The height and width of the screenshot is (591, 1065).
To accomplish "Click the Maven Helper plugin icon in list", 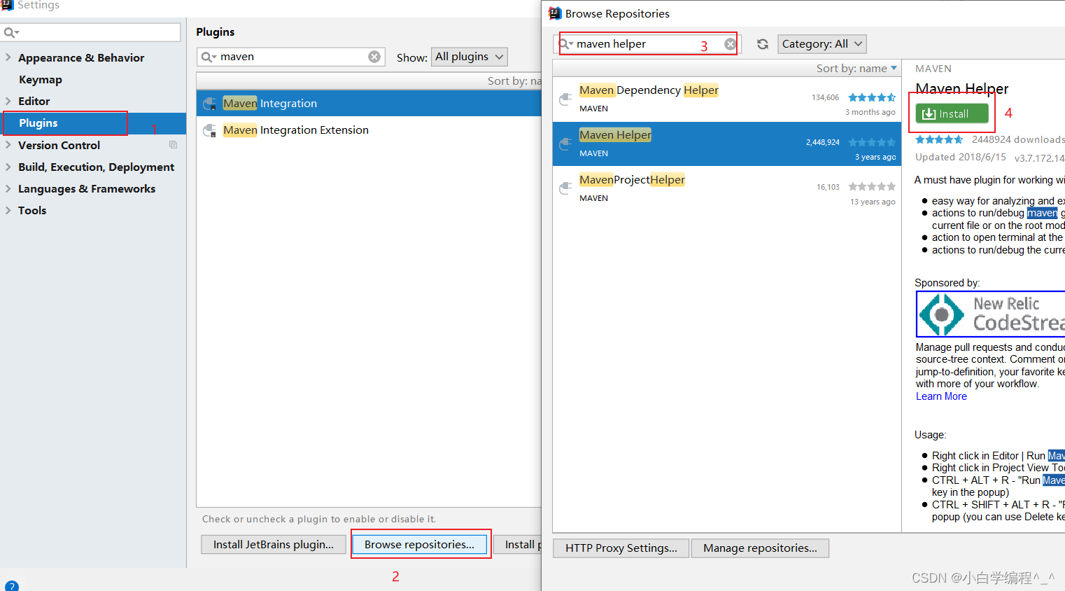I will (565, 144).
